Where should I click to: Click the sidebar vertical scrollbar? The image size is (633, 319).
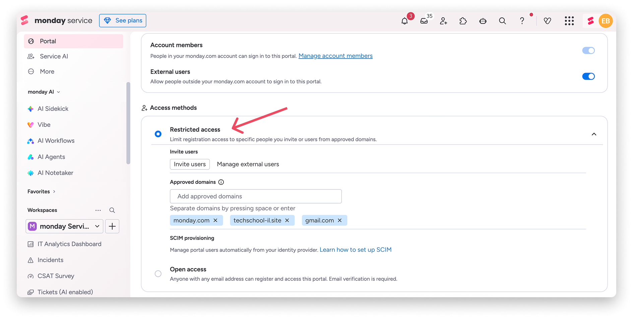pos(128,123)
